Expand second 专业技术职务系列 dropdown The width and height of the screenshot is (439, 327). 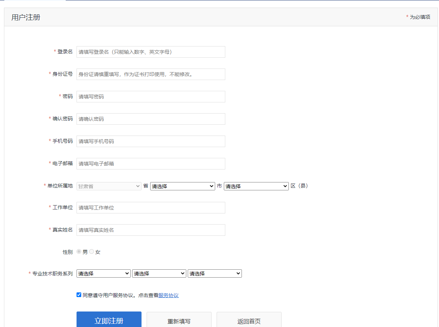coord(159,274)
